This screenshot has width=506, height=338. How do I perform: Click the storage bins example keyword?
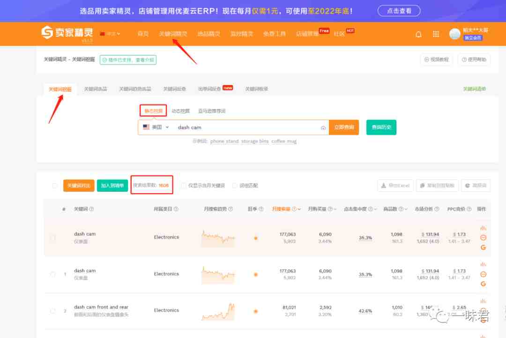(x=255, y=141)
